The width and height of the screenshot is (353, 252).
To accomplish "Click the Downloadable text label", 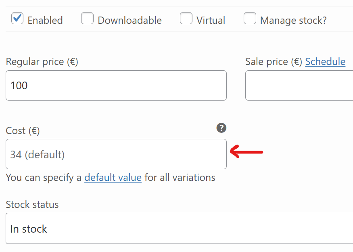I will coord(130,20).
